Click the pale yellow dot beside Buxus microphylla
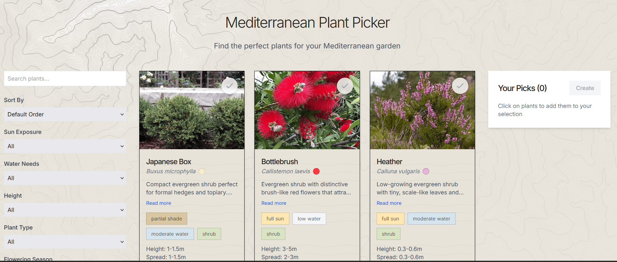This screenshot has height=262, width=617. (x=202, y=171)
